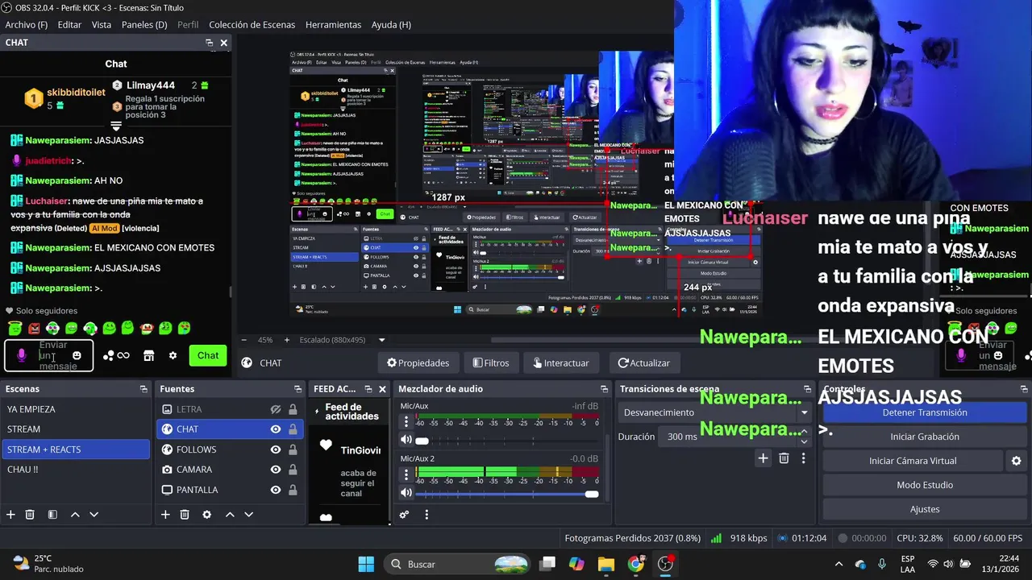Remove selected scene with trash icon

(x=30, y=515)
